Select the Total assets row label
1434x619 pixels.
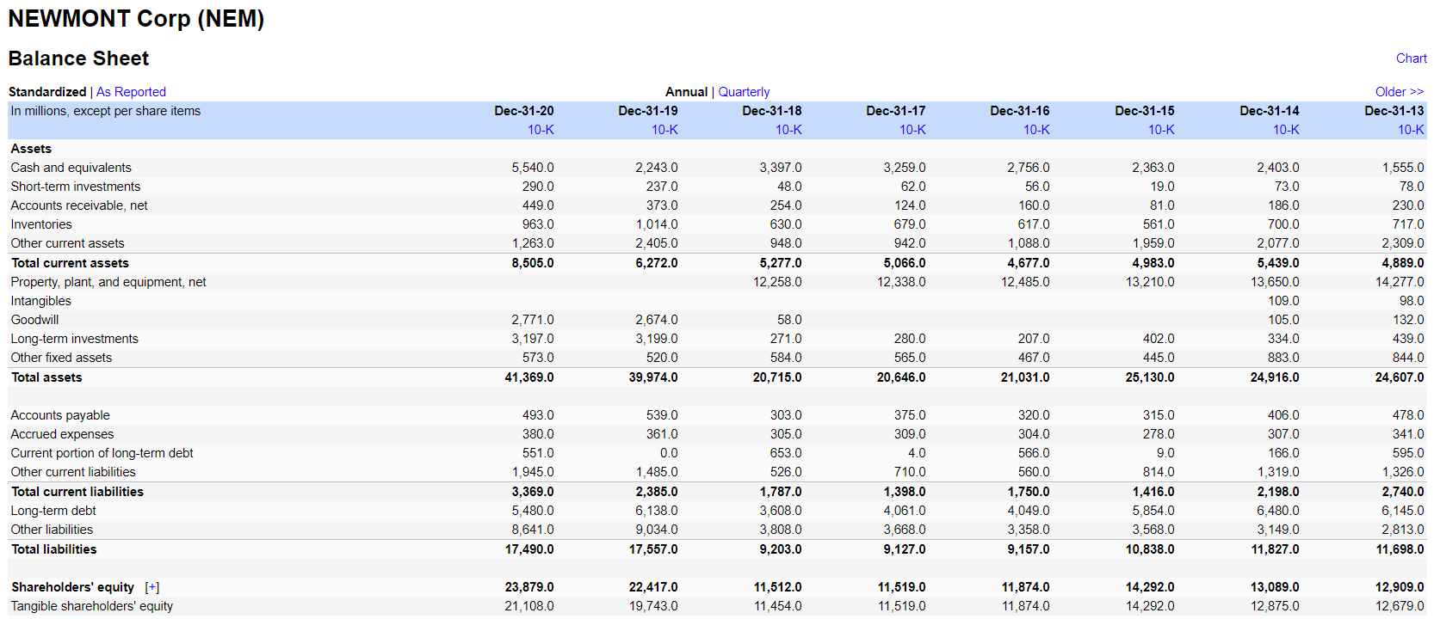point(46,377)
